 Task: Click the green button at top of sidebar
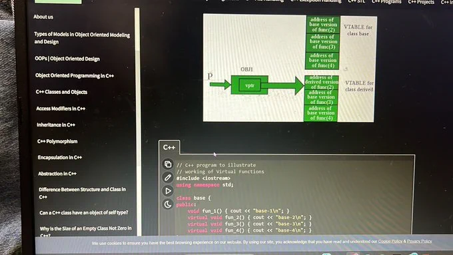click(58, 1)
